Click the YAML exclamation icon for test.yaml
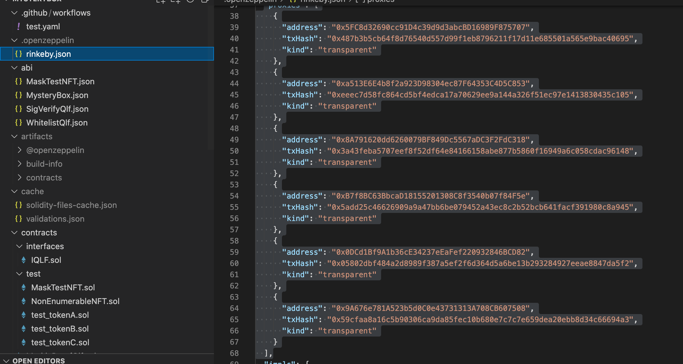This screenshot has height=364, width=683. pos(18,27)
